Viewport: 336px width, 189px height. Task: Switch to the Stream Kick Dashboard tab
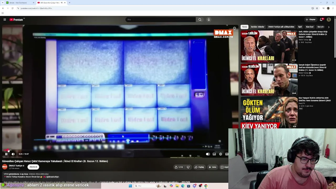[20, 3]
